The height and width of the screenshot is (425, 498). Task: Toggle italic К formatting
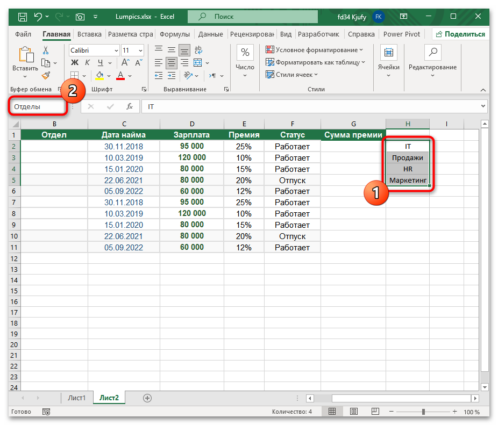pyautogui.click(x=87, y=63)
